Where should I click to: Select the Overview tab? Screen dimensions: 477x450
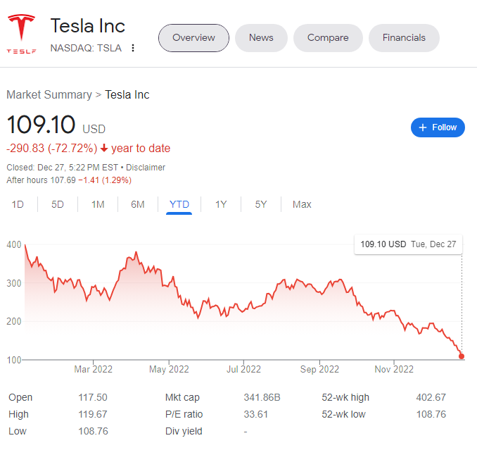point(193,38)
